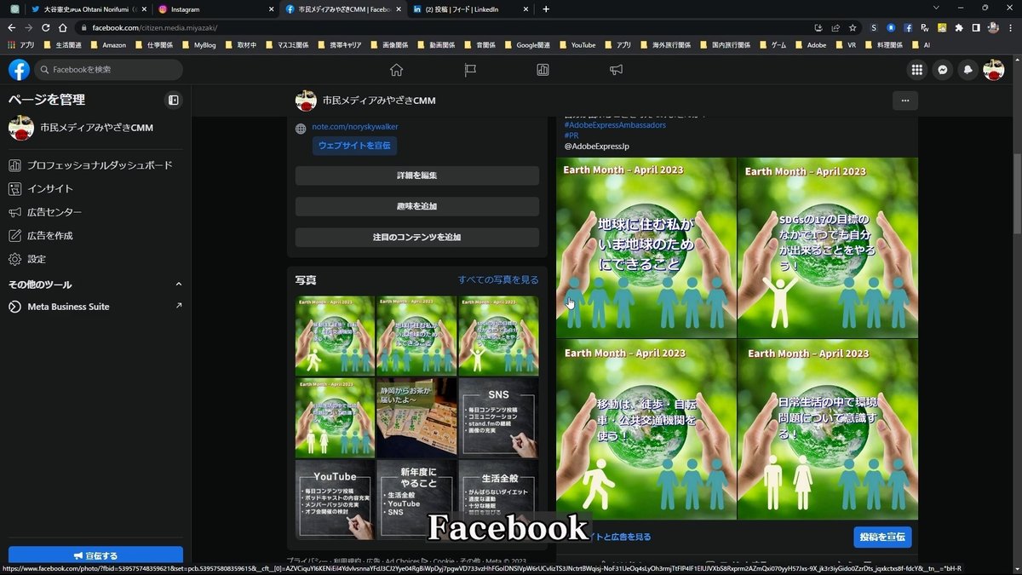Open the Messenger icon
This screenshot has width=1022, height=575.
(x=943, y=70)
